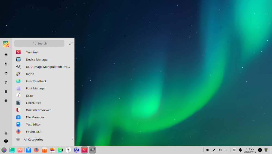Screen dimensions: 272x154
Task: Open the Trash from the dock
Action: point(266,150)
